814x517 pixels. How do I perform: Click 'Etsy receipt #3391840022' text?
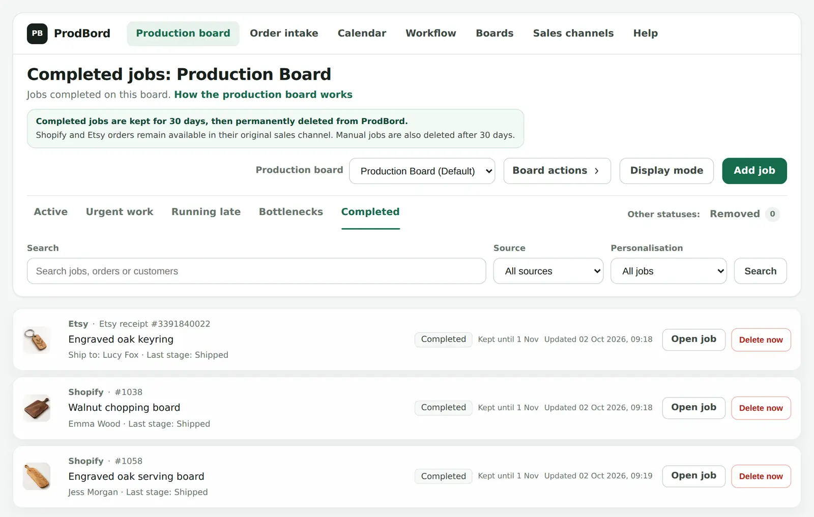point(155,324)
